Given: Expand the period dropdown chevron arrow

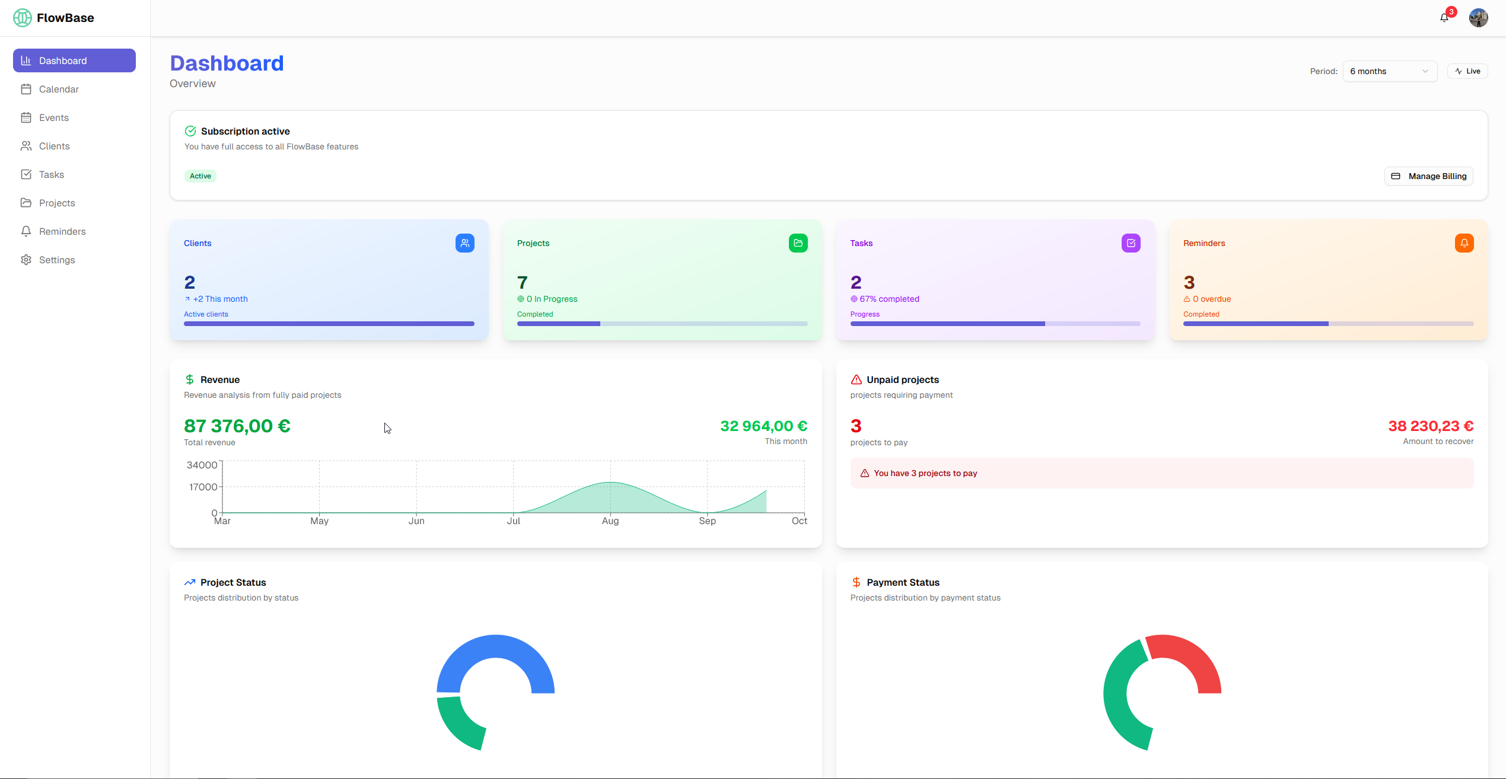Looking at the screenshot, I should 1425,71.
